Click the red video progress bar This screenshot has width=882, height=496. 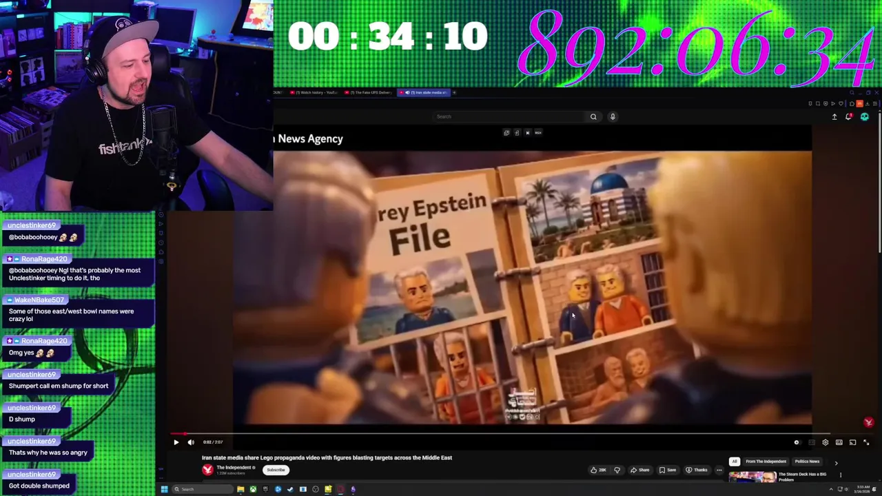click(178, 435)
